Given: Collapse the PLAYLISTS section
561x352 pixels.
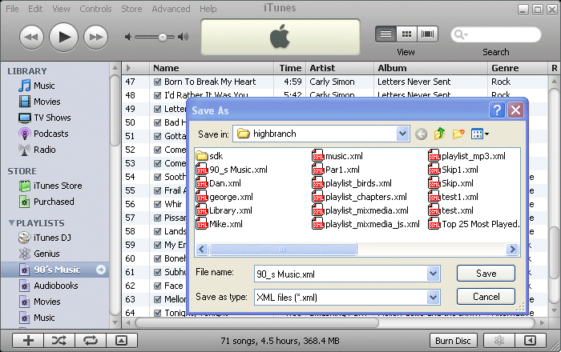Looking at the screenshot, I should pos(11,223).
